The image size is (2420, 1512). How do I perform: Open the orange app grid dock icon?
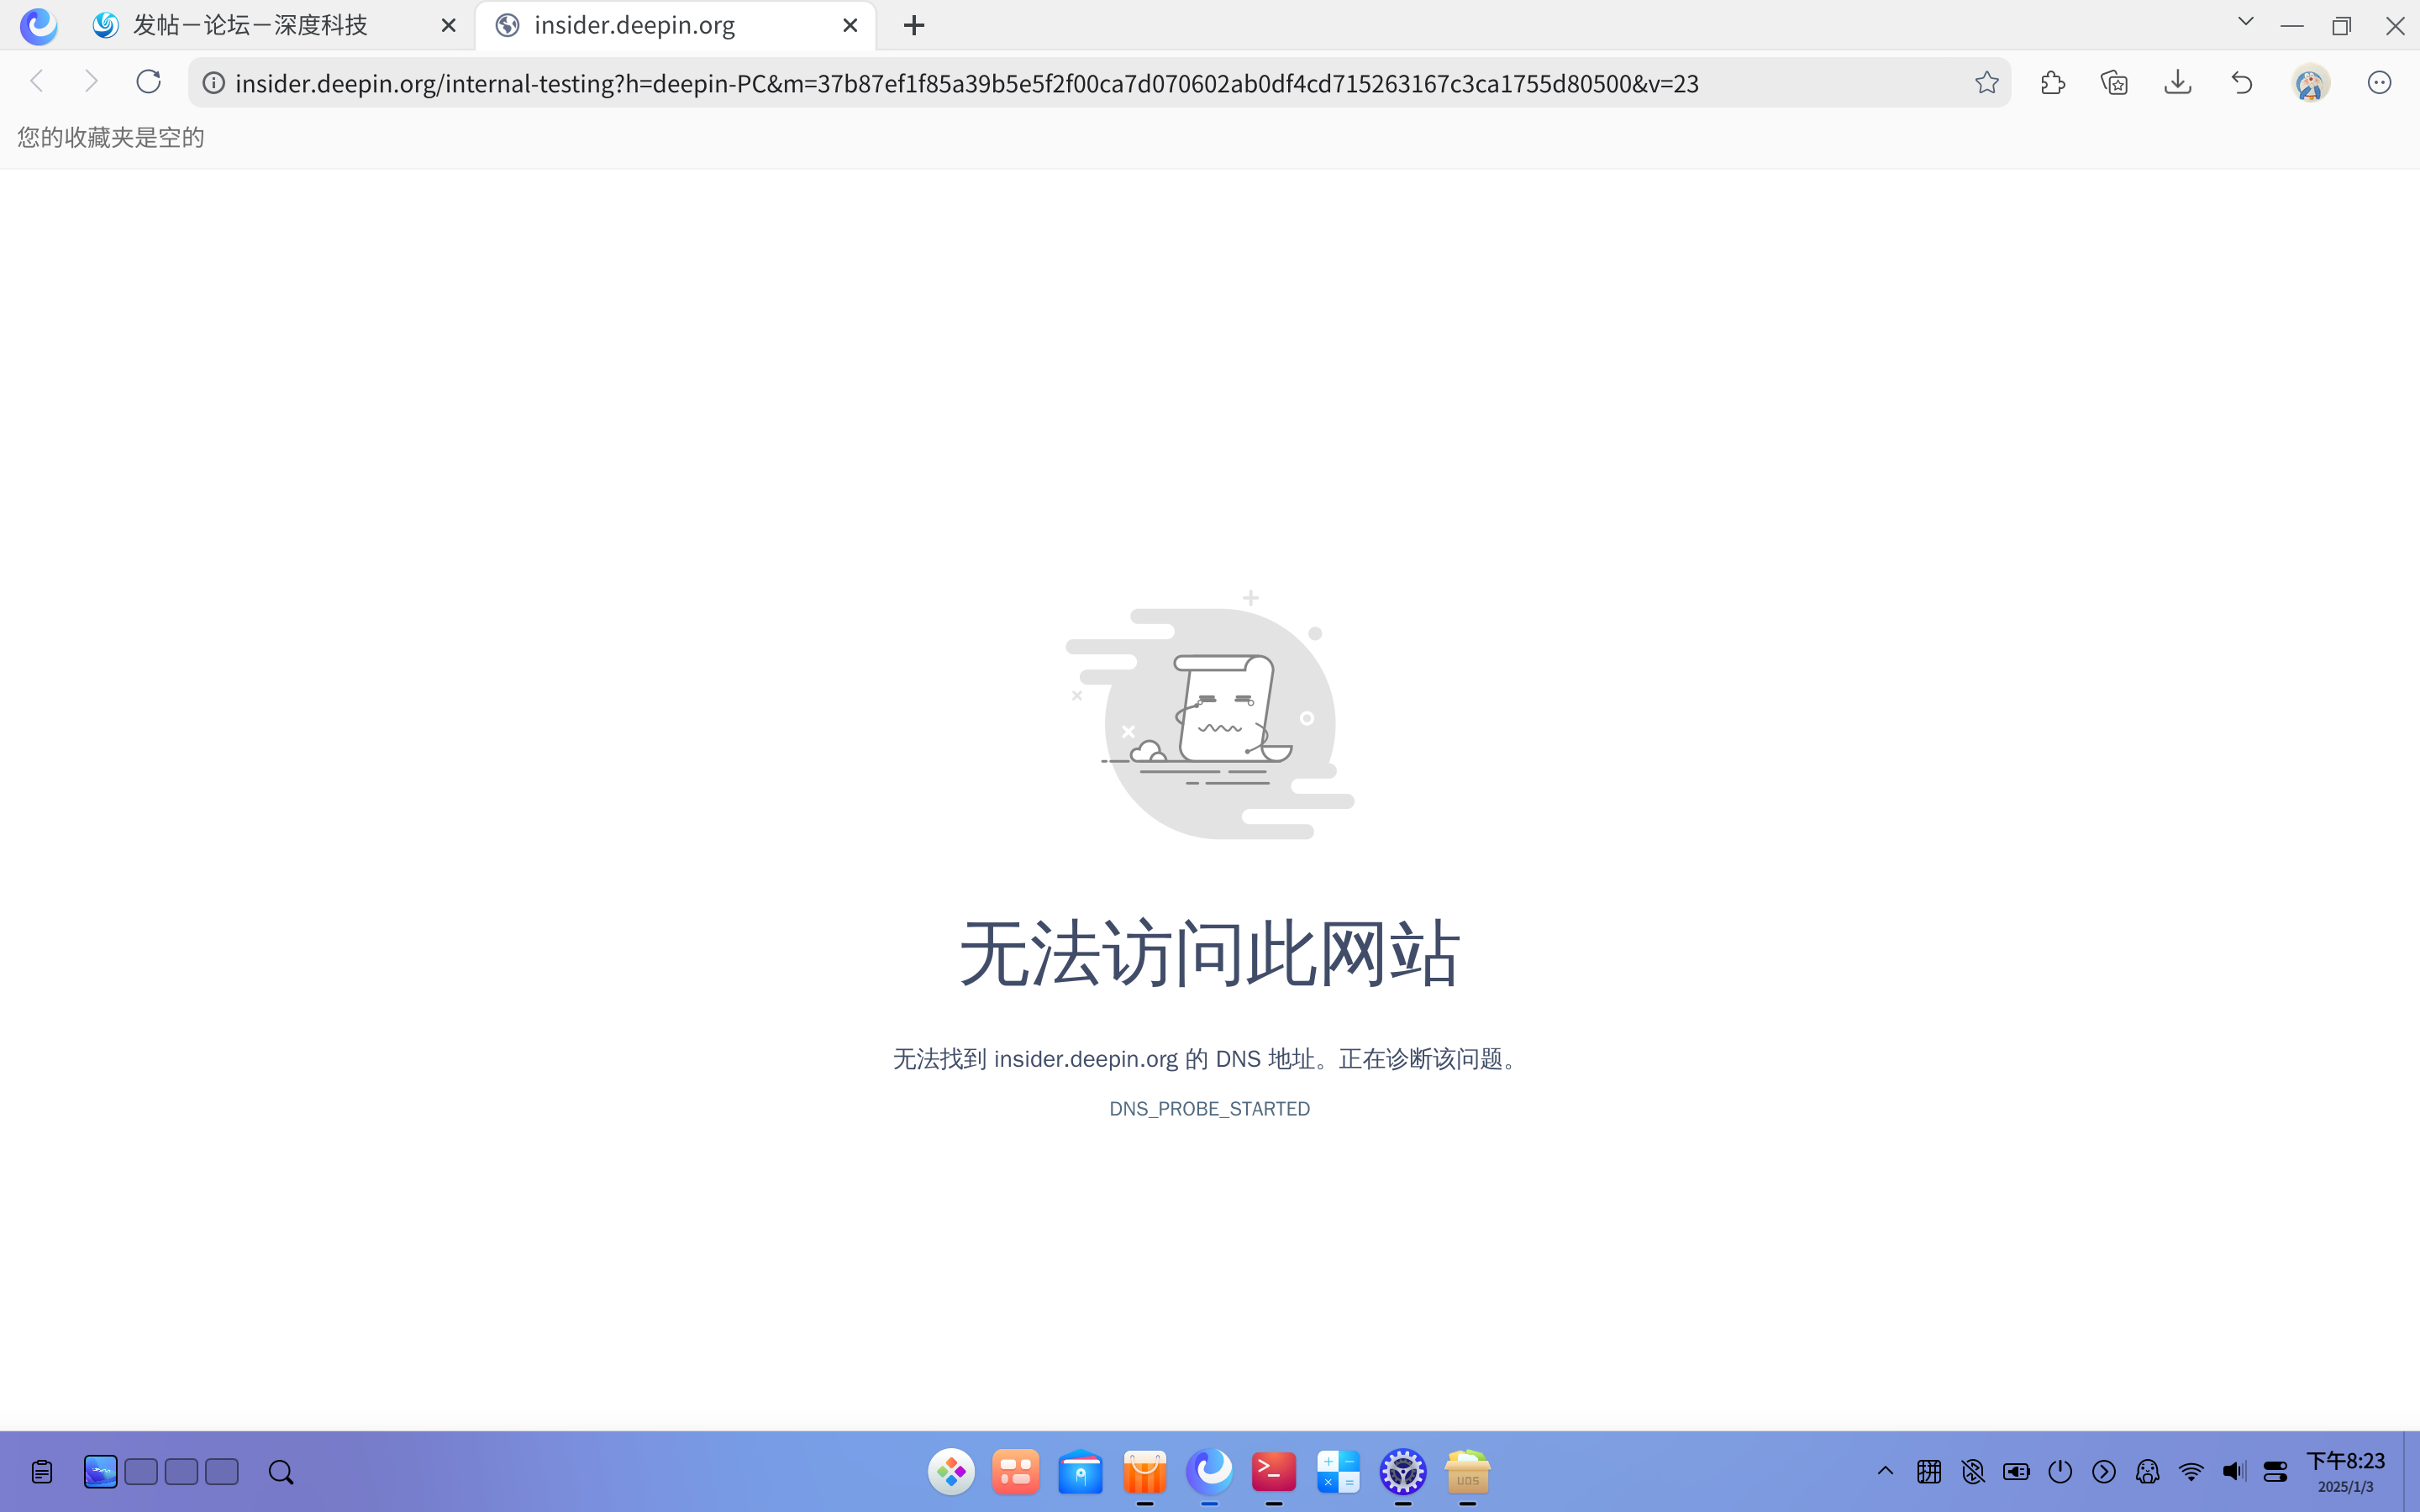coord(1016,1472)
